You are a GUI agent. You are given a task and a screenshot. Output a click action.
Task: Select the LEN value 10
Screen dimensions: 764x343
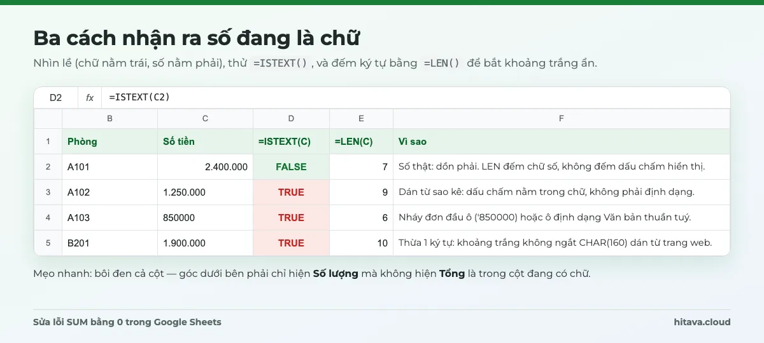pos(362,243)
